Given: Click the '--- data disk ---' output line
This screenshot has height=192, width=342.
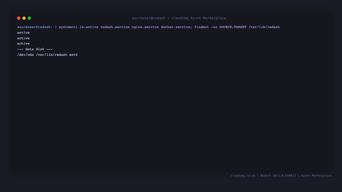Looking at the screenshot, I should coord(35,49).
